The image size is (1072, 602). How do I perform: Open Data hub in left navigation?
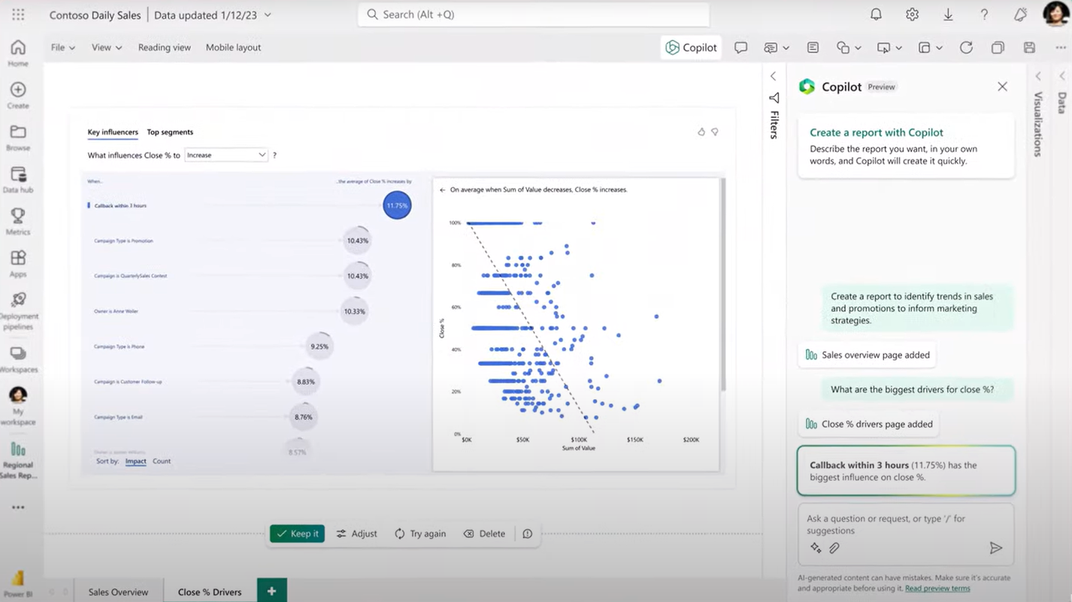click(18, 180)
